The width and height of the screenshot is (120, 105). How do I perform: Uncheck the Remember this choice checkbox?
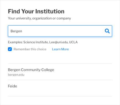point(10,49)
